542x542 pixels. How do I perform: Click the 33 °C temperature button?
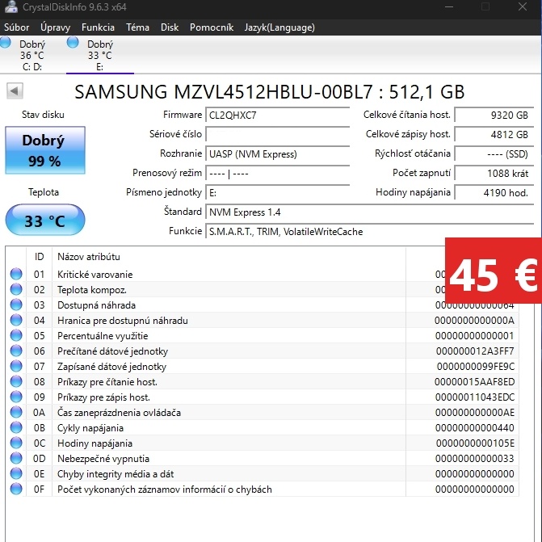(x=45, y=221)
